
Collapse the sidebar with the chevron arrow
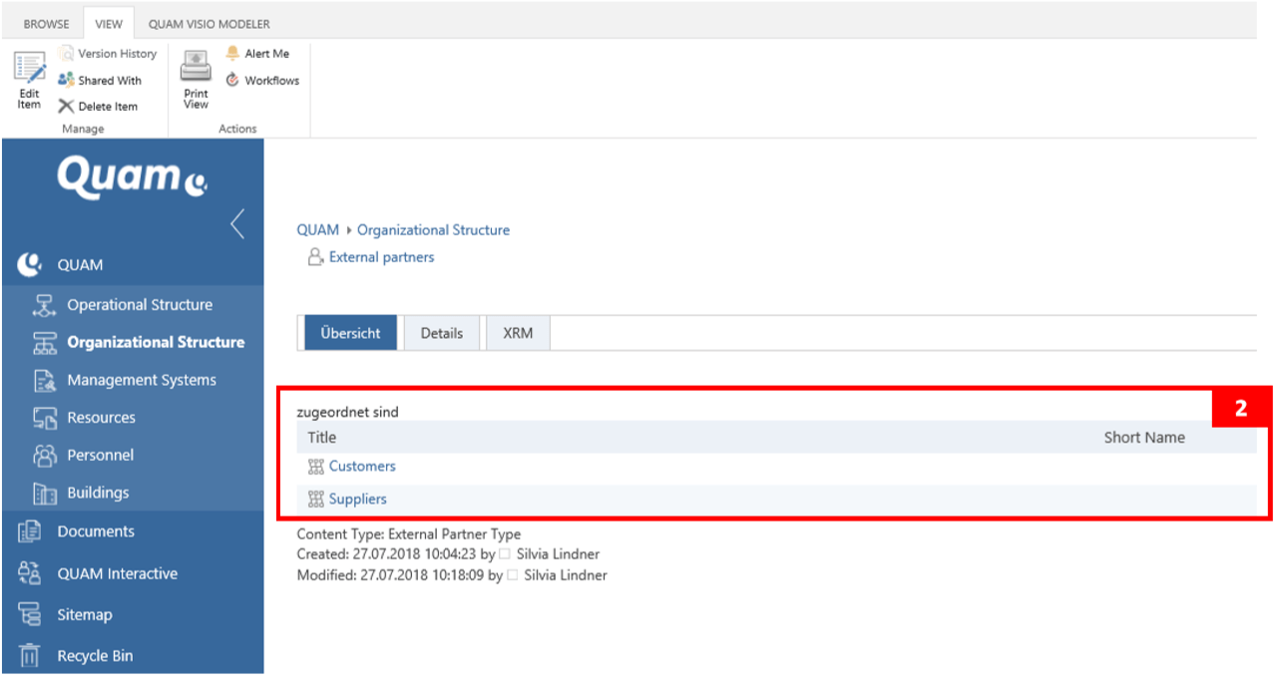[237, 223]
